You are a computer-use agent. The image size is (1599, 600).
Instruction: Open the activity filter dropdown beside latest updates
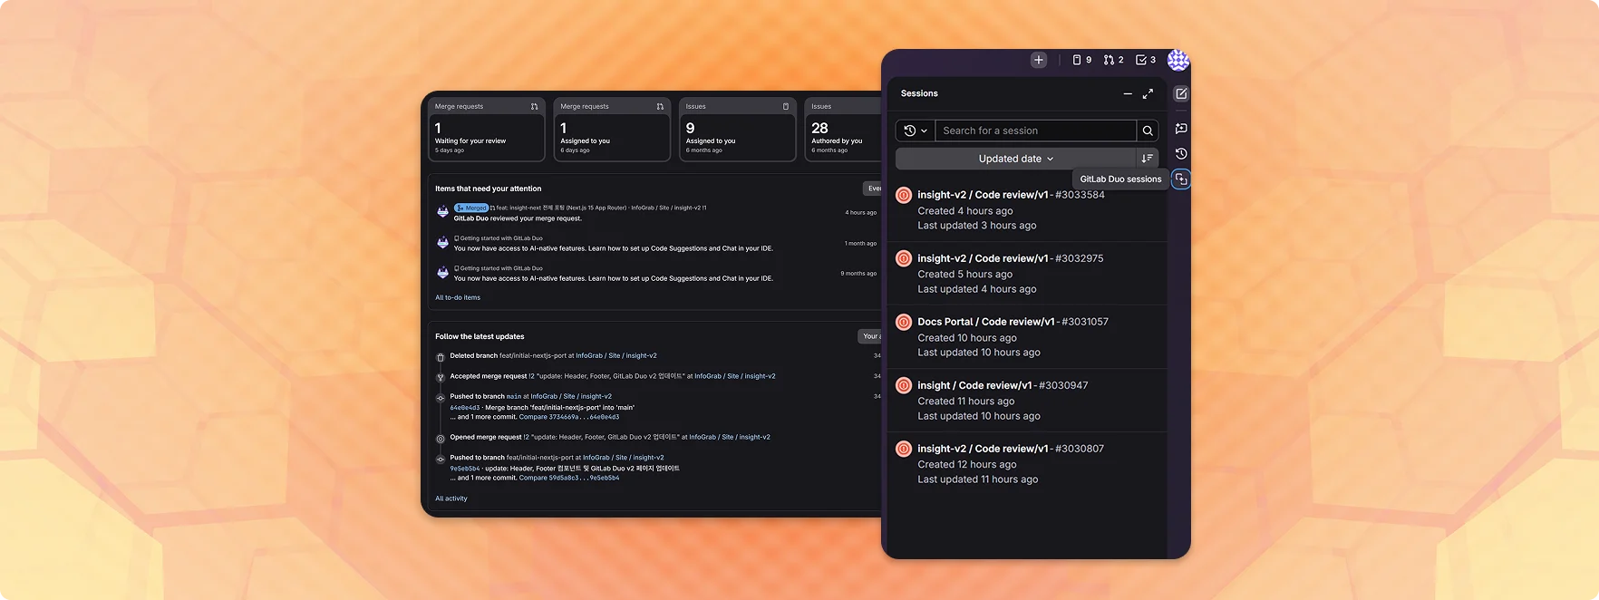(x=869, y=336)
